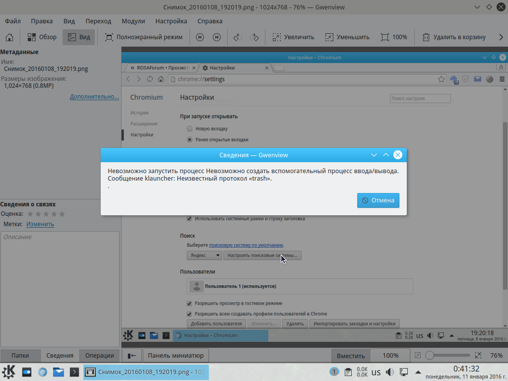The width and height of the screenshot is (508, 381).
Task: Click the small zoom-out icon beside slider
Action: click(x=418, y=356)
